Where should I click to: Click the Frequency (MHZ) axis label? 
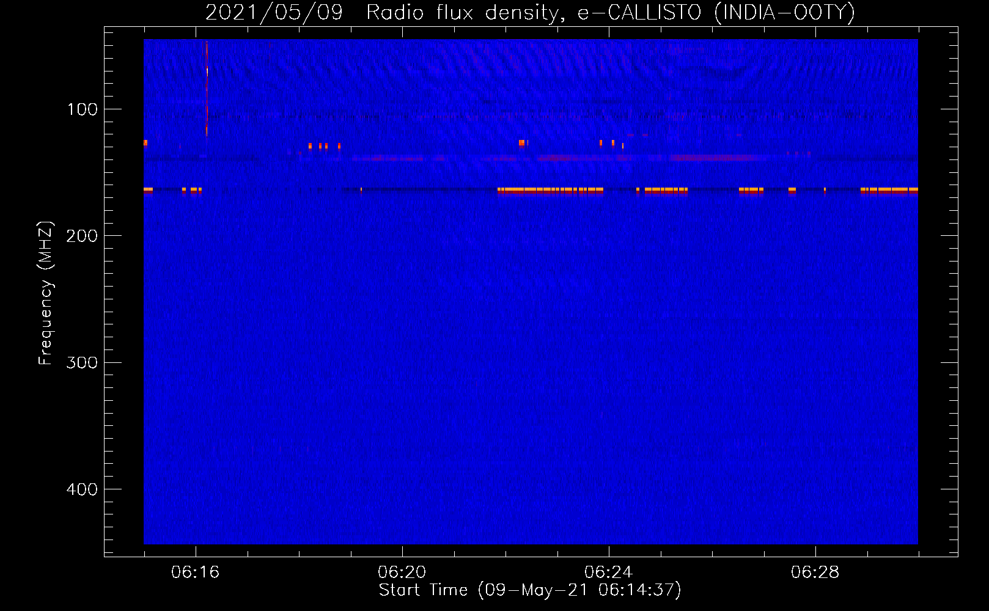[x=46, y=293]
